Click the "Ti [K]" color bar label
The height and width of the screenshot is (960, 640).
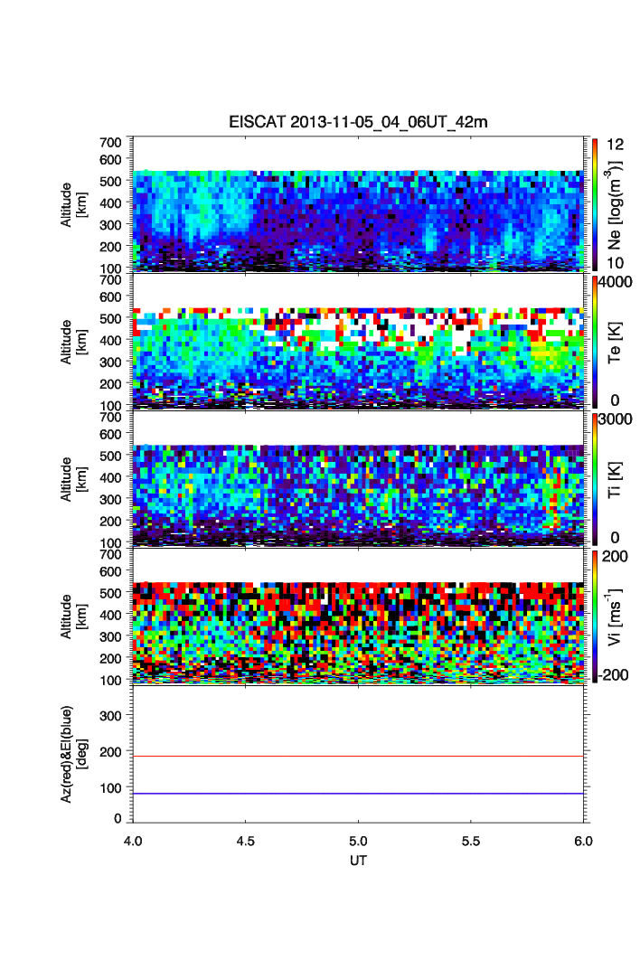[615, 480]
